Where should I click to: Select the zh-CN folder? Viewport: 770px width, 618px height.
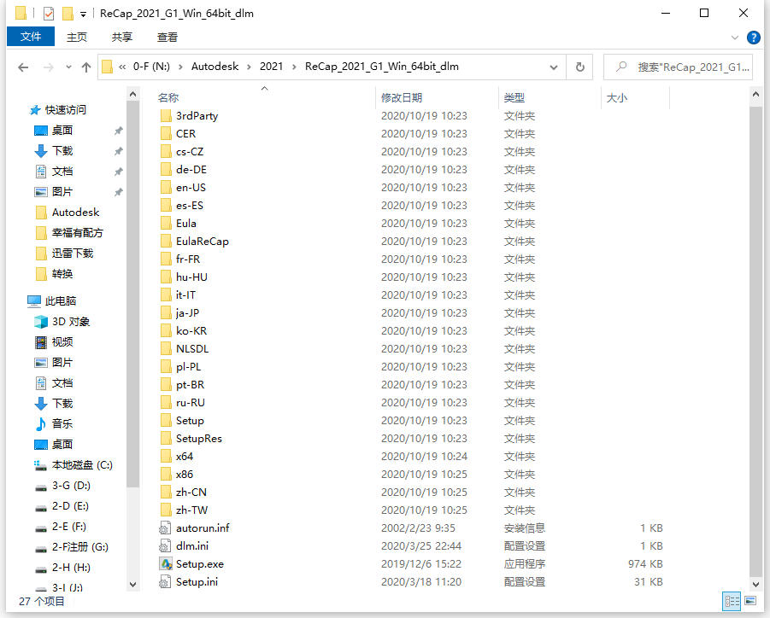tap(191, 493)
